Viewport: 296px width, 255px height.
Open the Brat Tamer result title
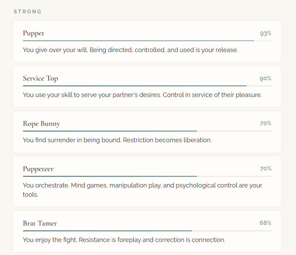pos(40,223)
